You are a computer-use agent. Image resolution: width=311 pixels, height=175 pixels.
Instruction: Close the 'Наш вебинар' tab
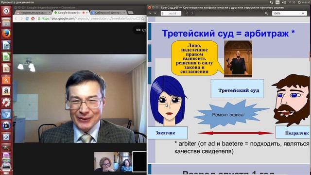pyautogui.click(x=50, y=13)
